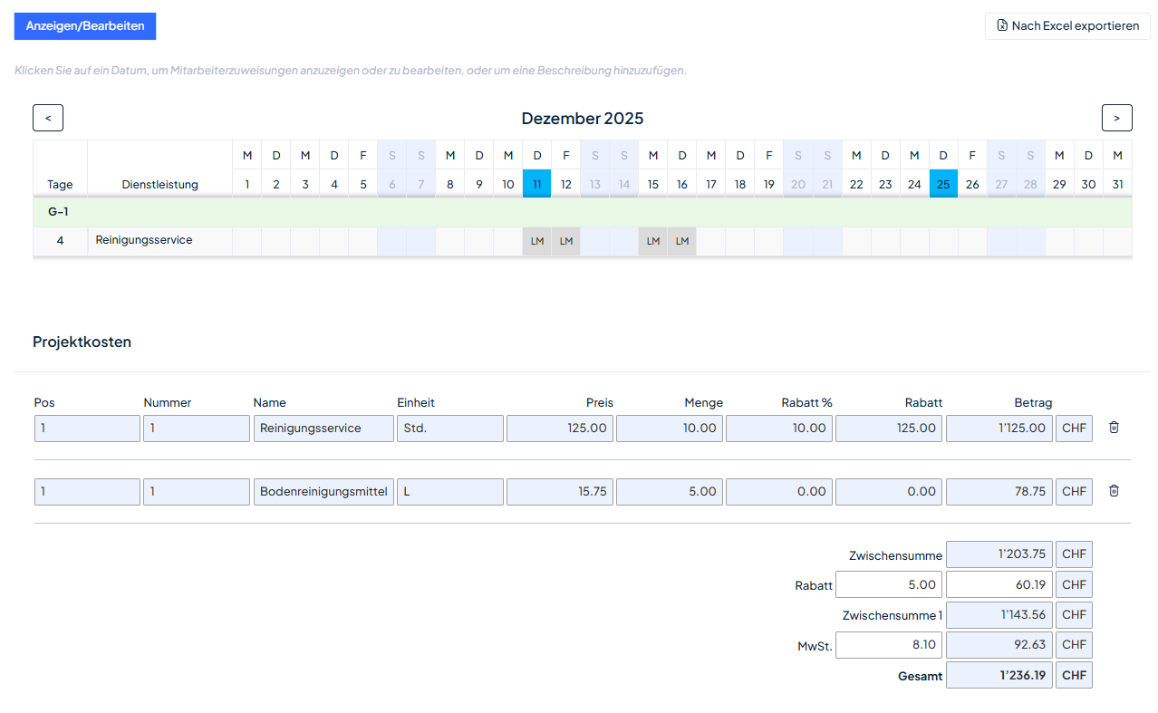This screenshot has height=713, width=1158.
Task: Click the Nach Excel exportieren button
Action: click(x=1067, y=26)
